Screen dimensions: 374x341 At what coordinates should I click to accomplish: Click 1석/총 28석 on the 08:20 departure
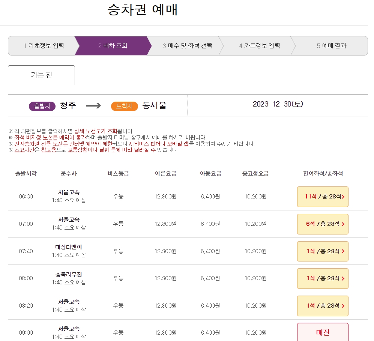pyautogui.click(x=322, y=306)
